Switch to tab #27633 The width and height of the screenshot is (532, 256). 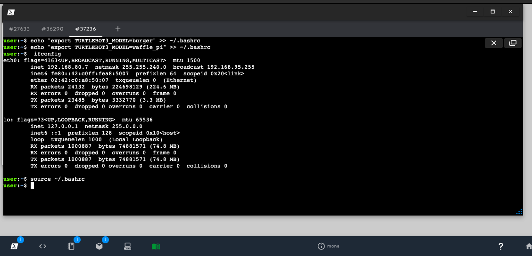(19, 29)
